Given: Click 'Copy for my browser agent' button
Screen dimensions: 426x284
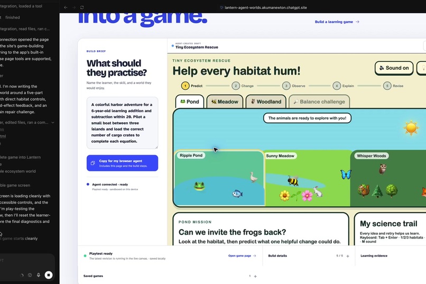Looking at the screenshot, I should [x=122, y=163].
